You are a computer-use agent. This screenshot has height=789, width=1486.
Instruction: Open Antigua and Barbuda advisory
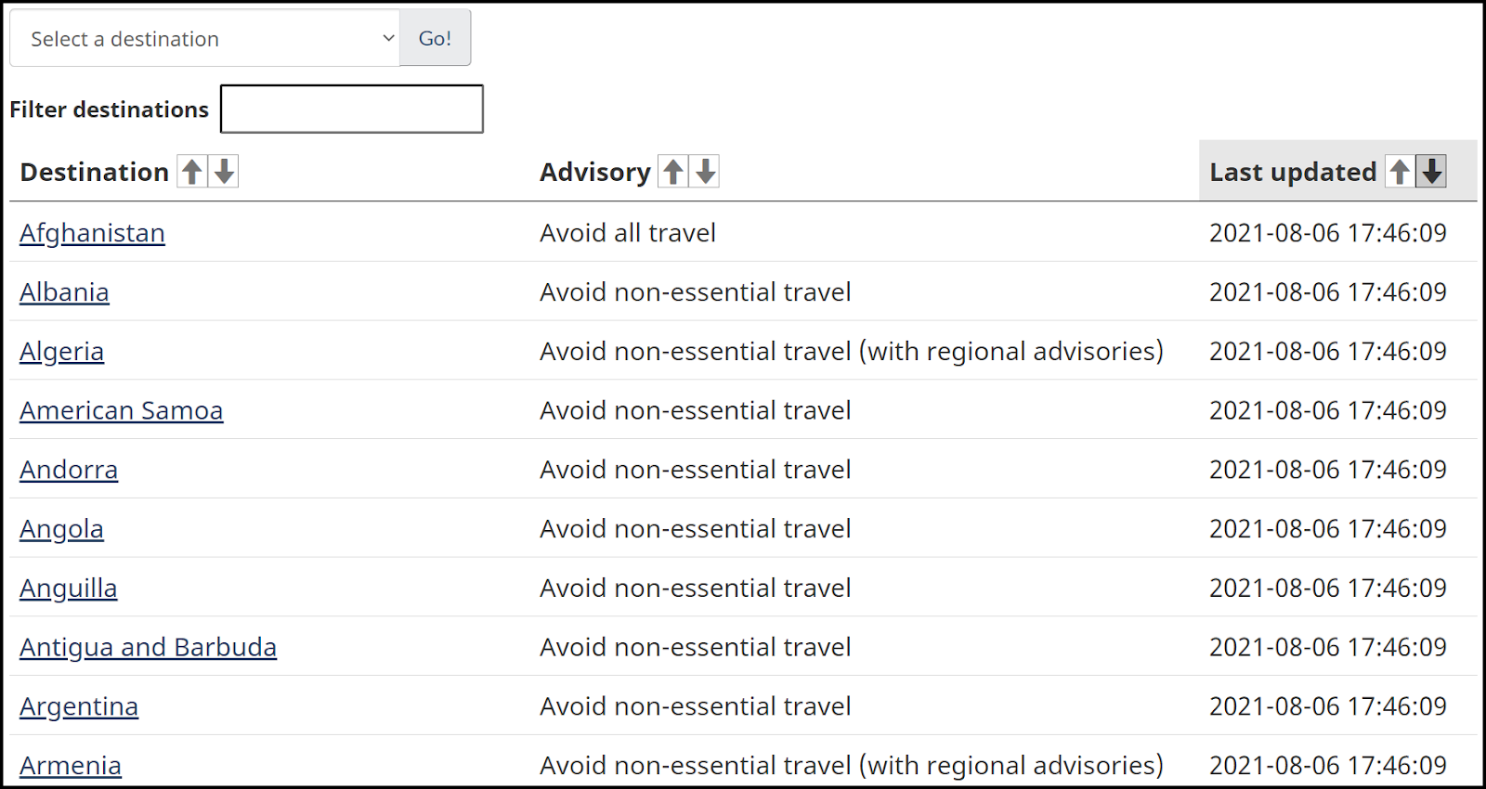148,648
